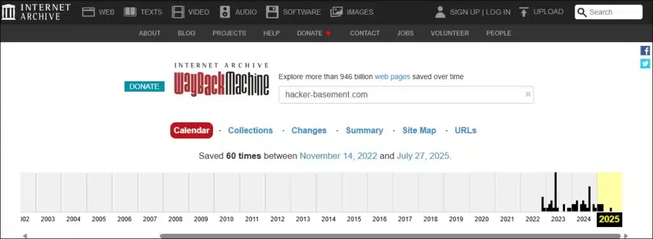Open the Video filmstrip icon

(178, 11)
